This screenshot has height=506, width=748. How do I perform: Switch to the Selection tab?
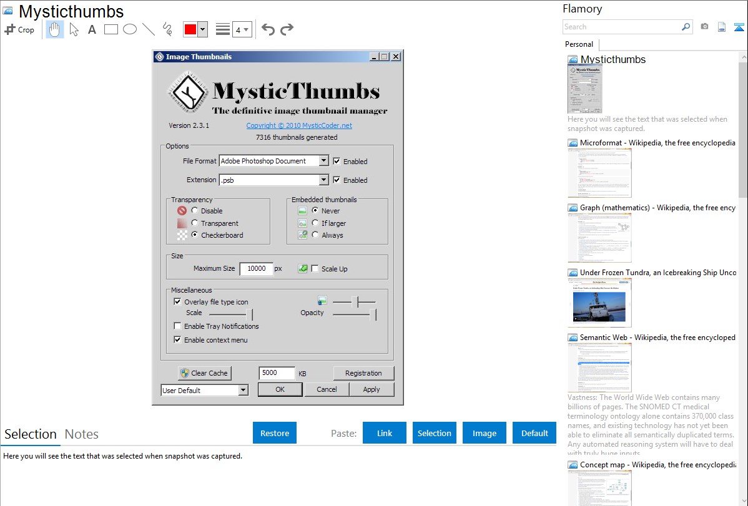point(31,434)
